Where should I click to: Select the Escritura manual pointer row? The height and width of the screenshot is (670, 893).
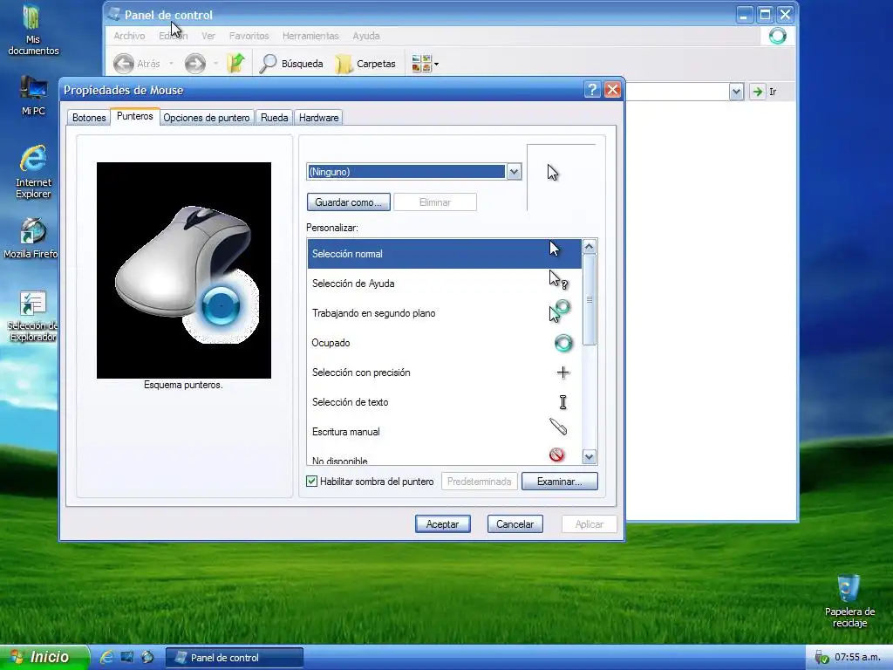point(444,431)
